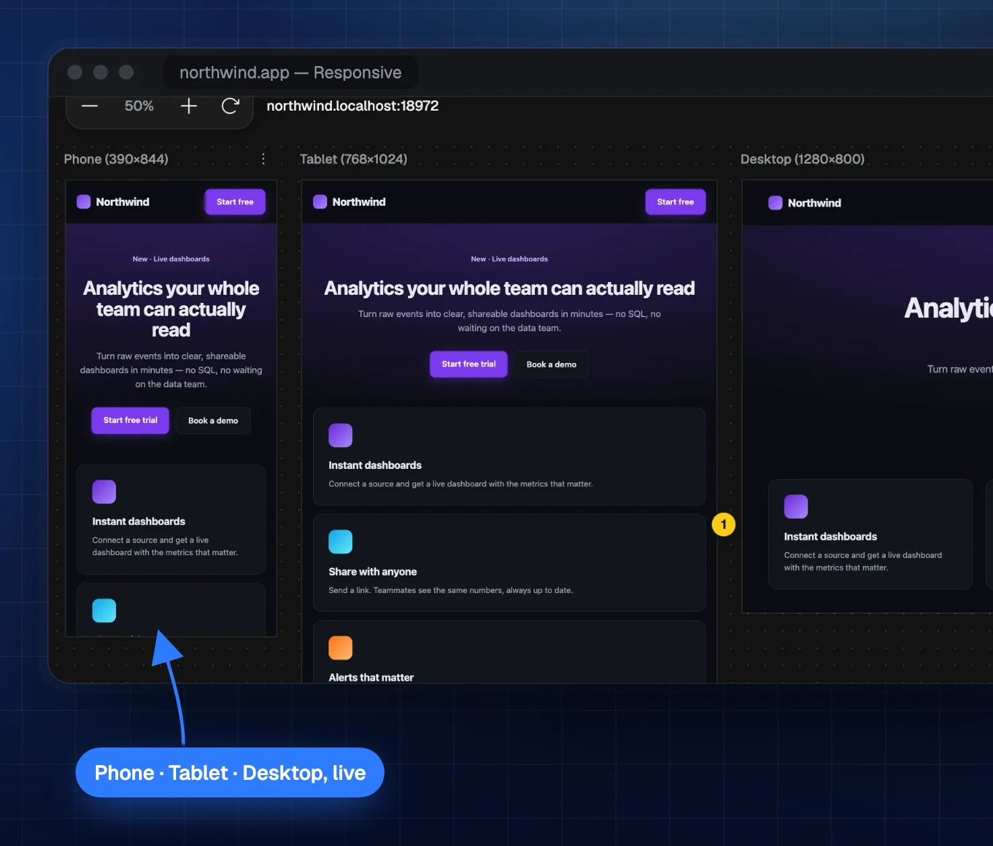Click Start free trial in the Tablet preview
The image size is (993, 846).
tap(469, 364)
